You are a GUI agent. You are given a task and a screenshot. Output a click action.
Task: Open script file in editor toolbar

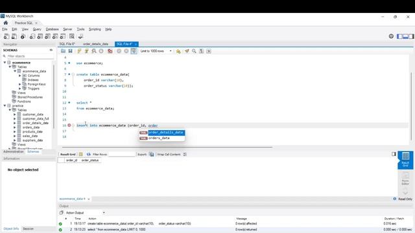tap(63, 51)
